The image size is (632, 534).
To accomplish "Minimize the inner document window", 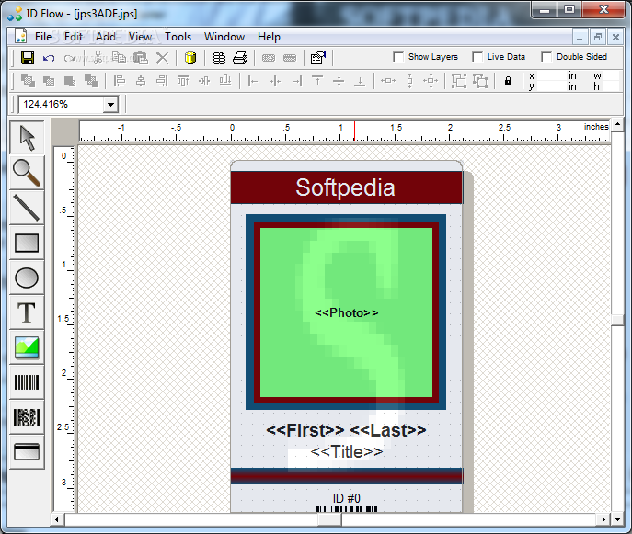I will coord(580,38).
